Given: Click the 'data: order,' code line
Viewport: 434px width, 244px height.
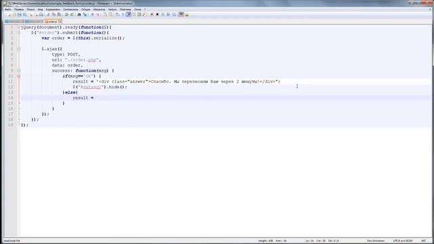Looking at the screenshot, I should tap(67, 65).
